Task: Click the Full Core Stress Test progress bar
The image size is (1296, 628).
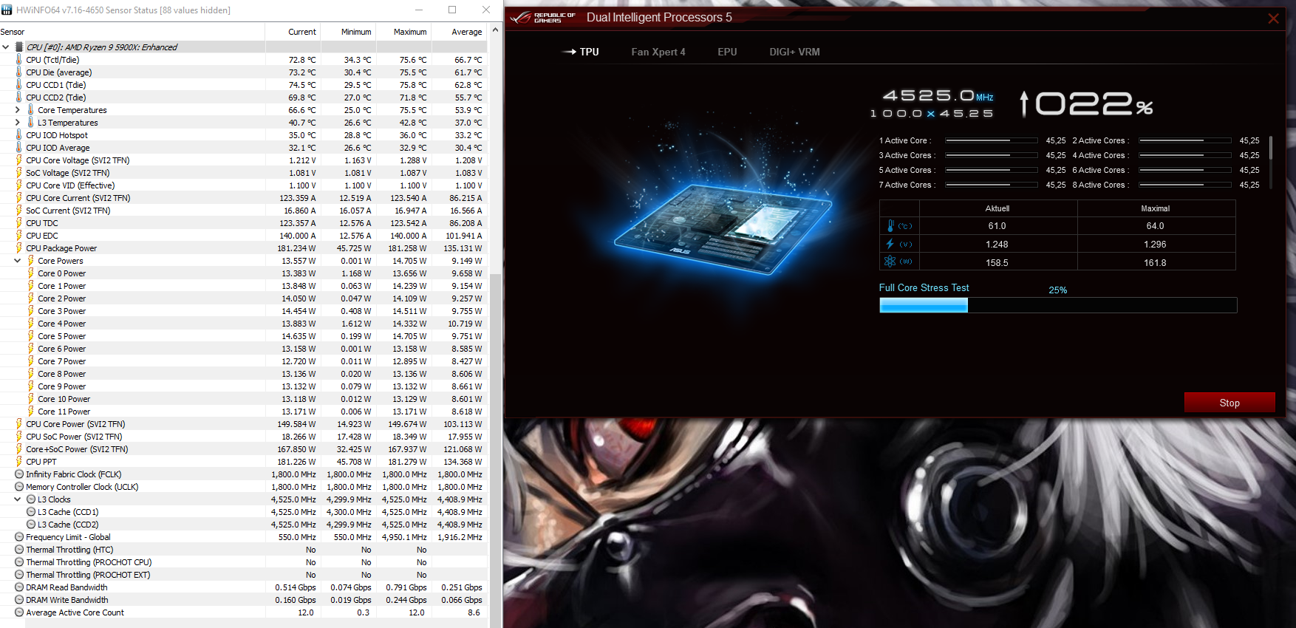Action: click(x=1057, y=305)
